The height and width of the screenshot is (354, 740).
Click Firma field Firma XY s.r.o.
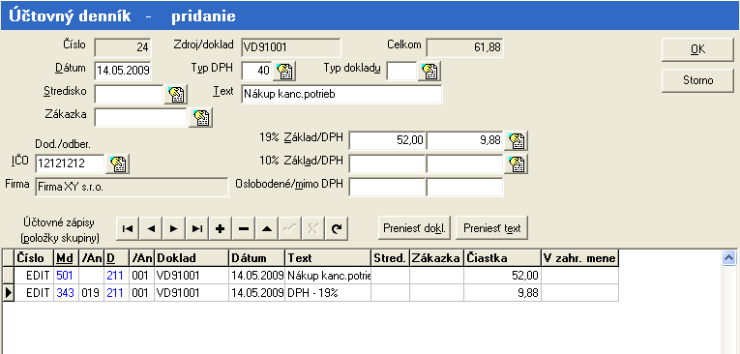tap(132, 187)
